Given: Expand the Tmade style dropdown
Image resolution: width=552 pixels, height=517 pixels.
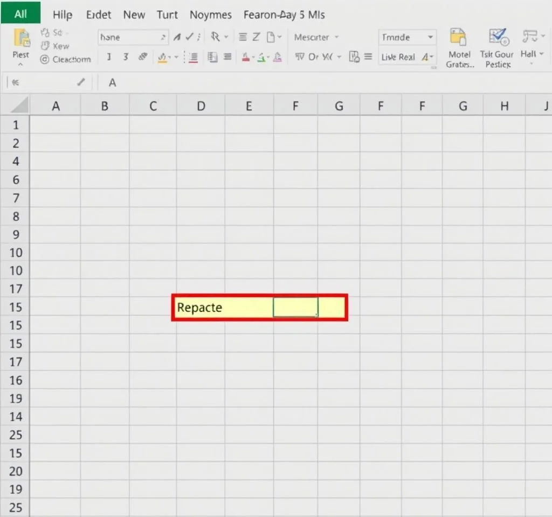Looking at the screenshot, I should coord(430,38).
